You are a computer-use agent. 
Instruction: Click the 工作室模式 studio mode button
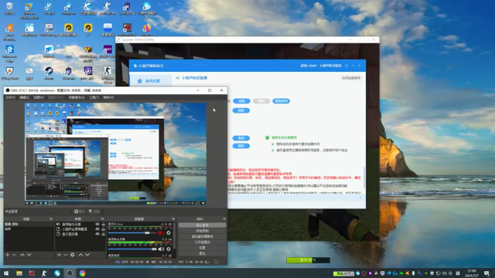(203, 242)
